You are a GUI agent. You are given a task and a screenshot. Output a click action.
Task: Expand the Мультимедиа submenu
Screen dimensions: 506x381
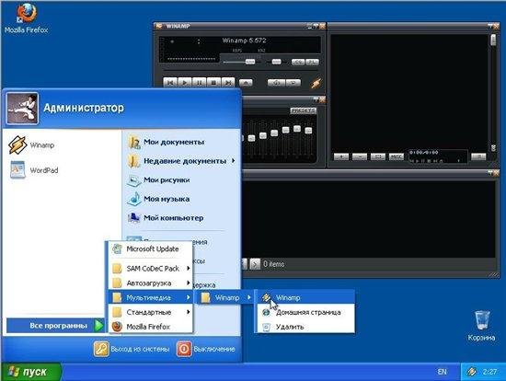150,297
